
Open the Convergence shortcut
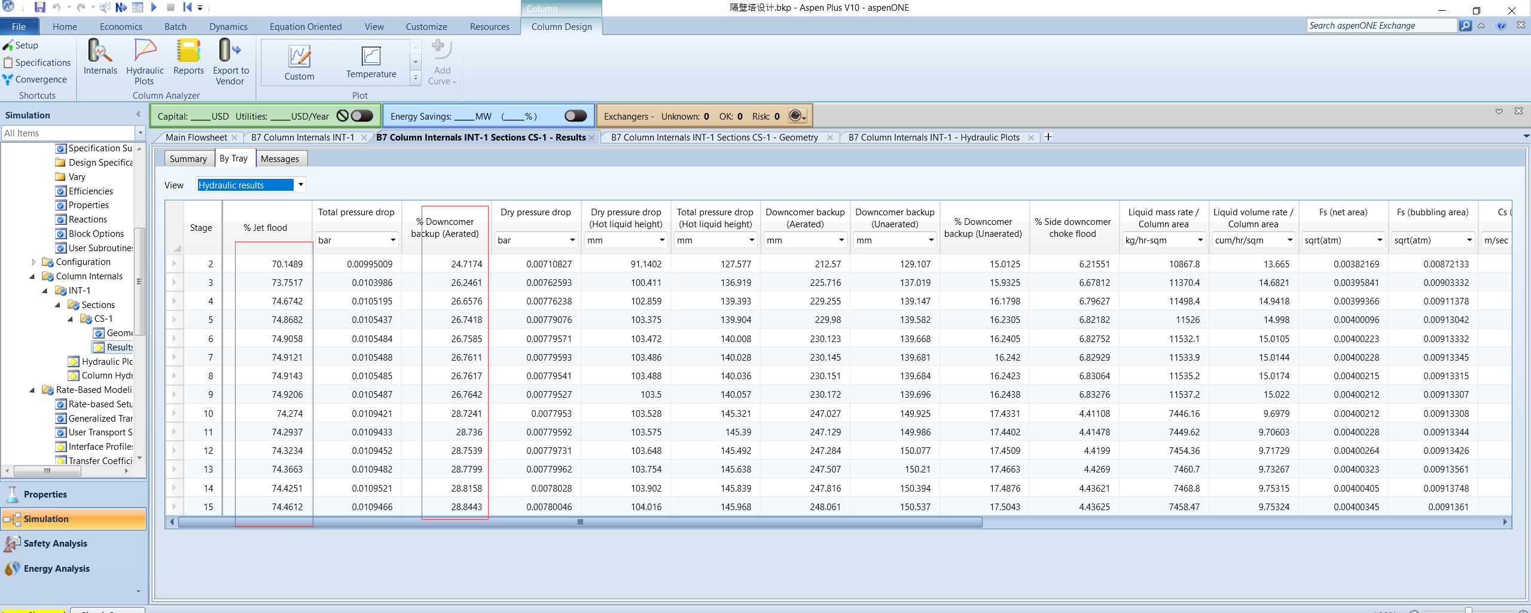(35, 80)
